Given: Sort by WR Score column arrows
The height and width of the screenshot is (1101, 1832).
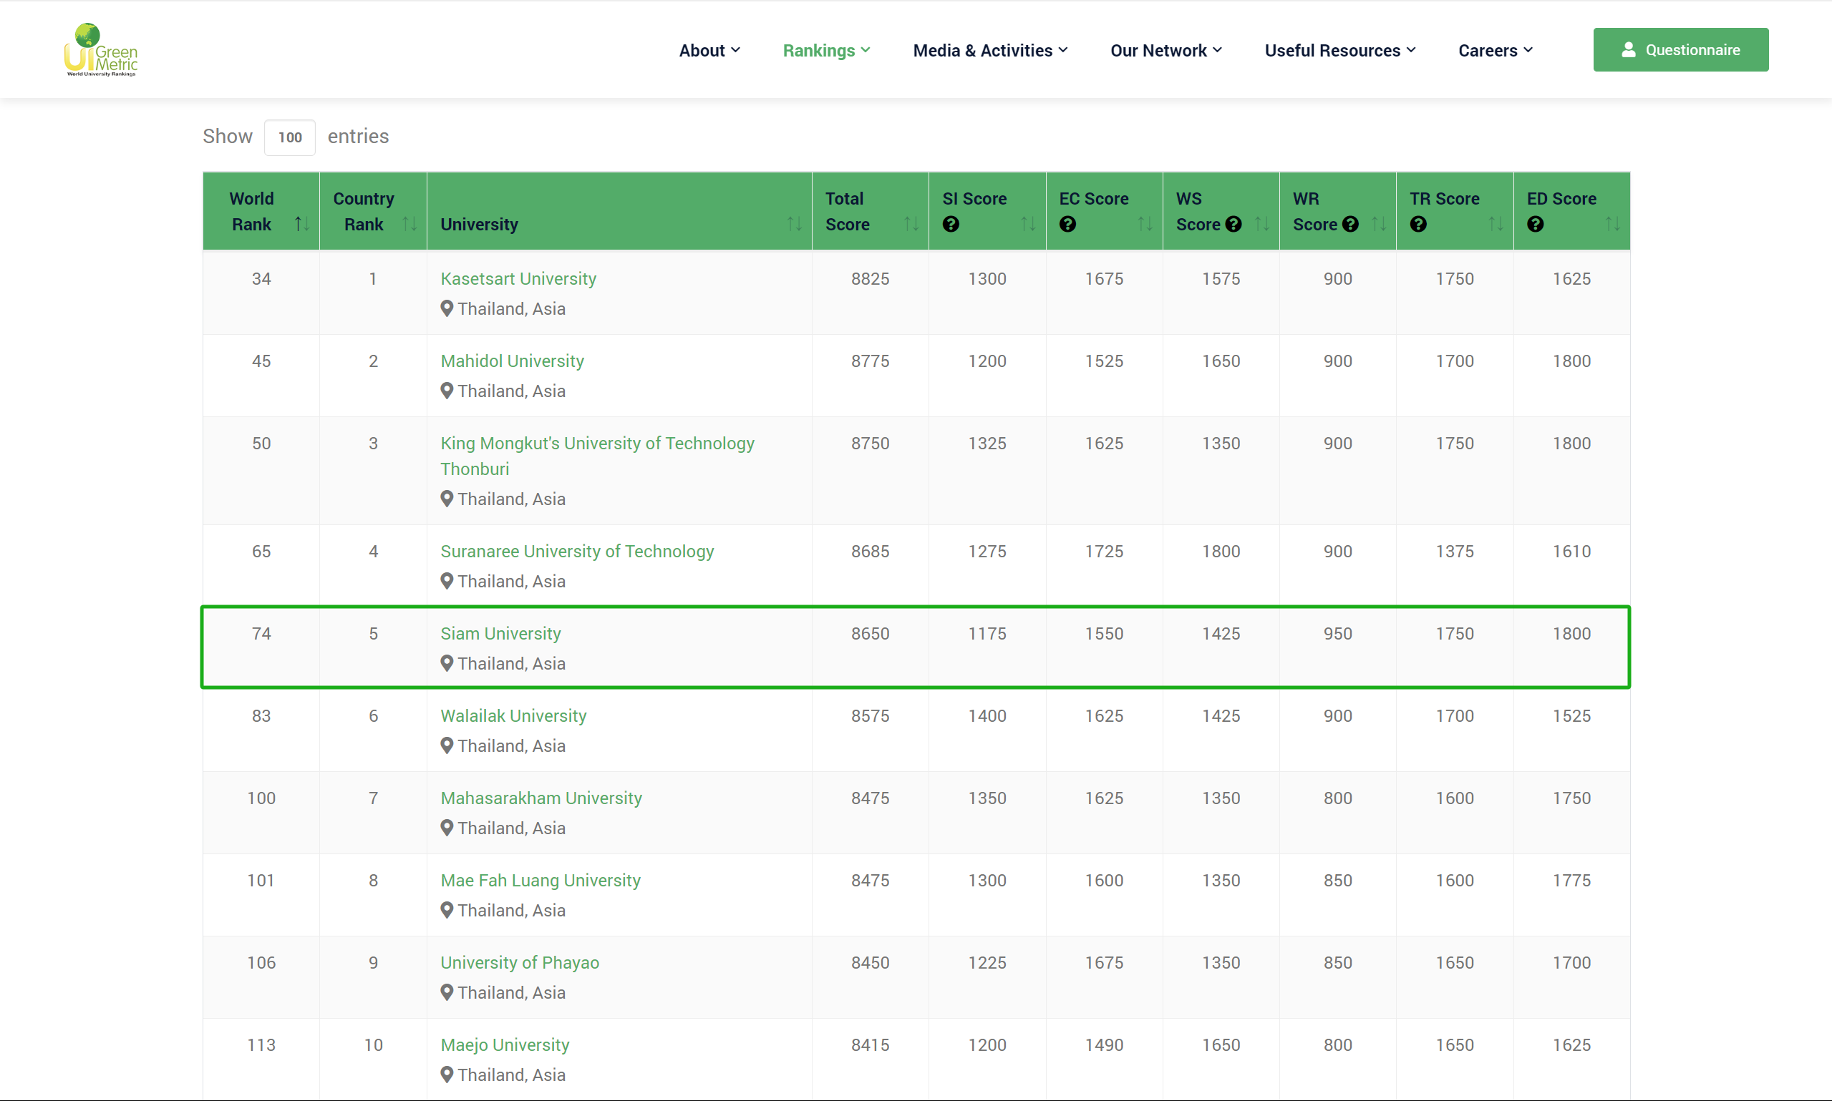Looking at the screenshot, I should [1378, 223].
